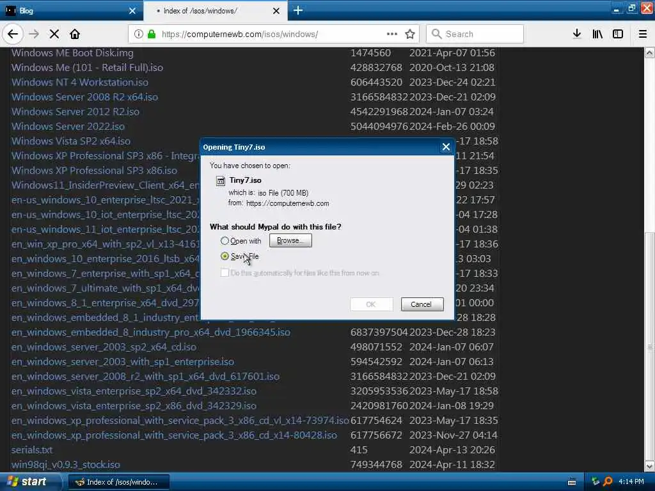
Task: Click the page scrollbar up arrow
Action: pyautogui.click(x=649, y=52)
